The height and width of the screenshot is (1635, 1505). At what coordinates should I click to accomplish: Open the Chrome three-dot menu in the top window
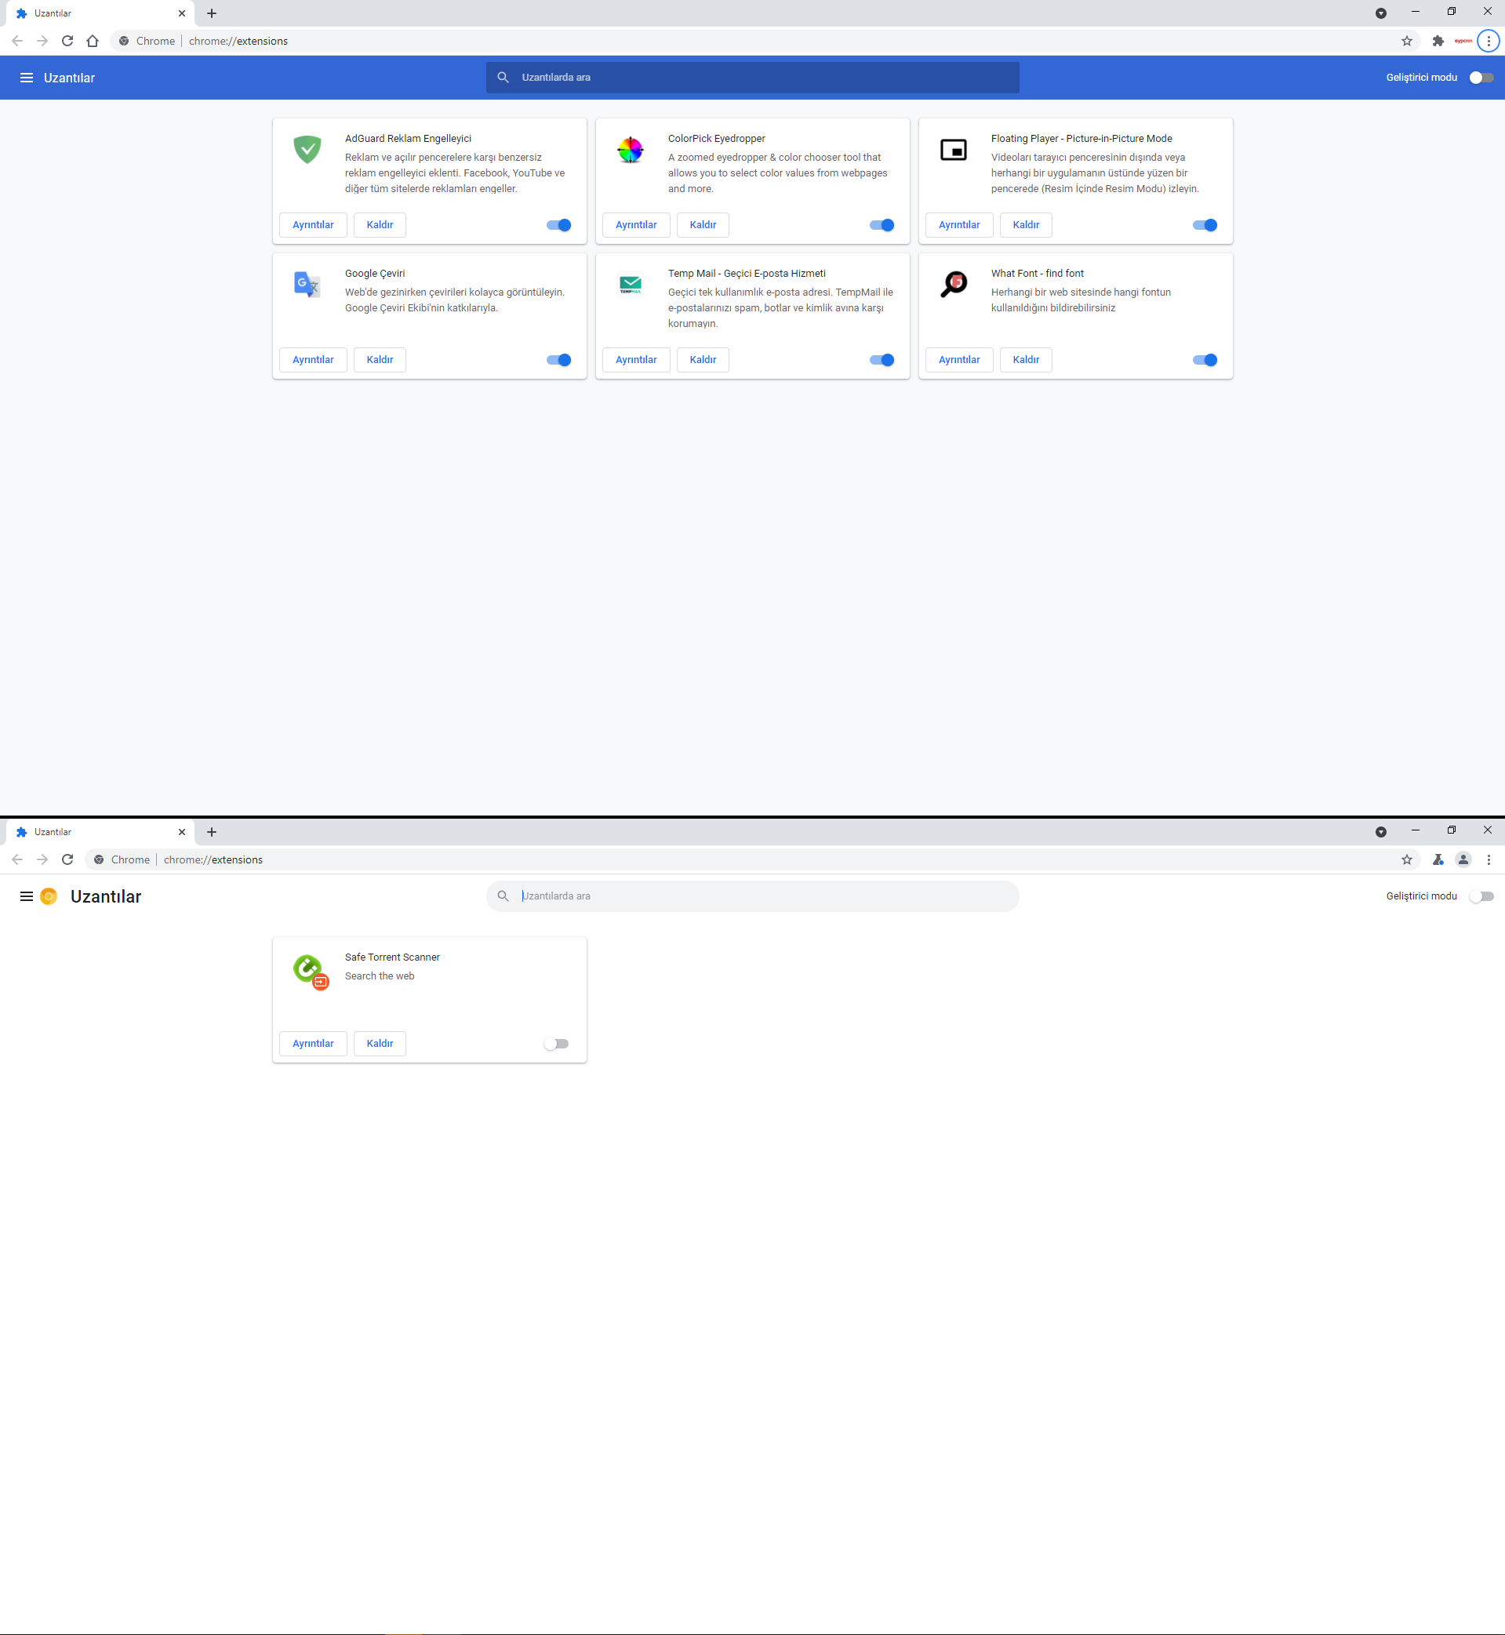click(1489, 41)
